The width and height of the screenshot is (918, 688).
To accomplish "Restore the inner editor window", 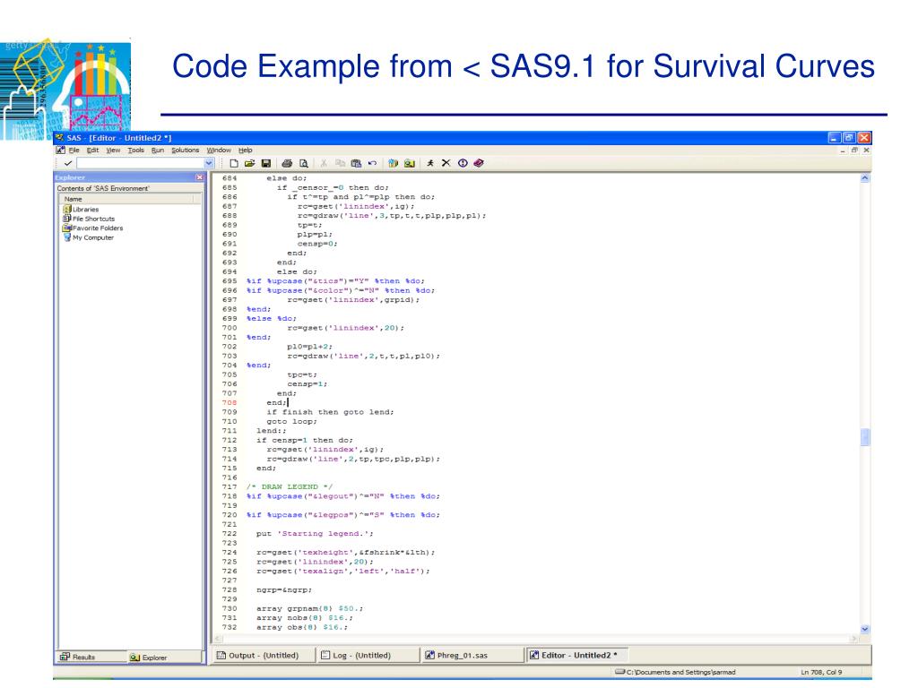I will coord(854,150).
